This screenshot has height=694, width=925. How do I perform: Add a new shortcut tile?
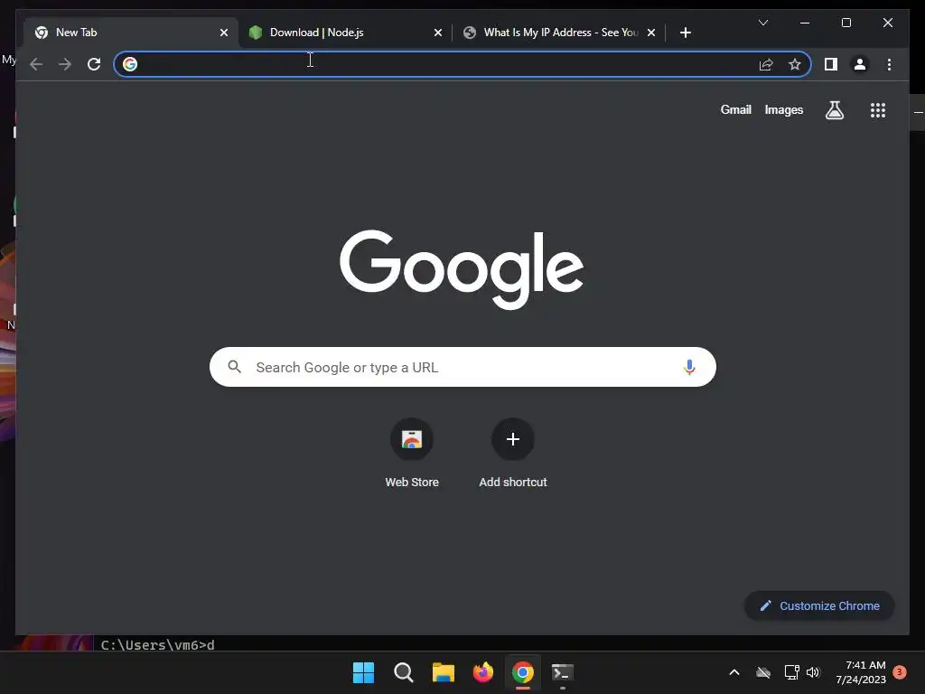pos(513,454)
